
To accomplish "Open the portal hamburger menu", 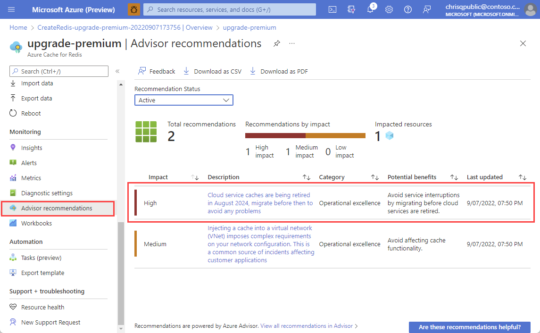I will click(11, 9).
